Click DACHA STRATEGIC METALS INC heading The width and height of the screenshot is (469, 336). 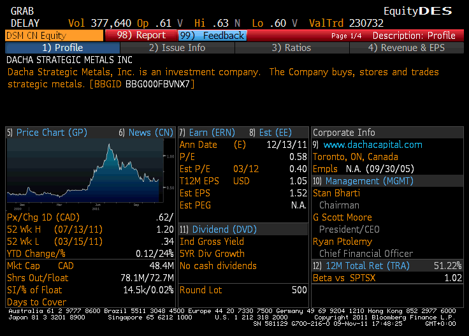69,60
